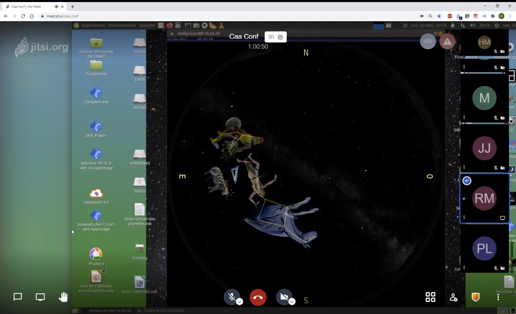
Task: Open the options menu for participant M
Action: (x=464, y=117)
